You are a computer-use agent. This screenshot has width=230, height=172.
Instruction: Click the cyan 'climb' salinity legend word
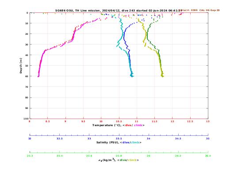click(135, 142)
